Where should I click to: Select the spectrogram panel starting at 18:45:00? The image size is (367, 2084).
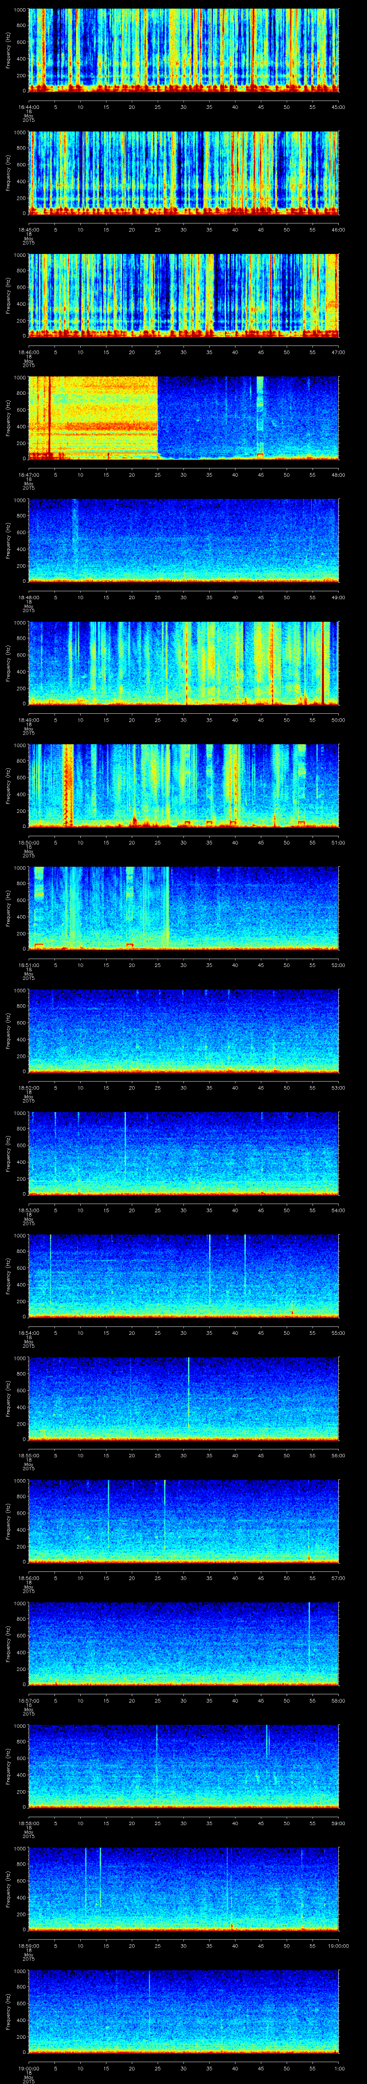pos(184,172)
